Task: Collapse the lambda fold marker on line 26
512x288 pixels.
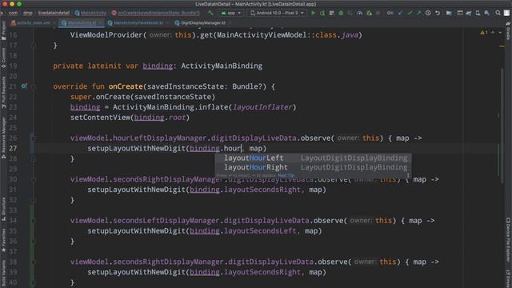Action: [34, 138]
